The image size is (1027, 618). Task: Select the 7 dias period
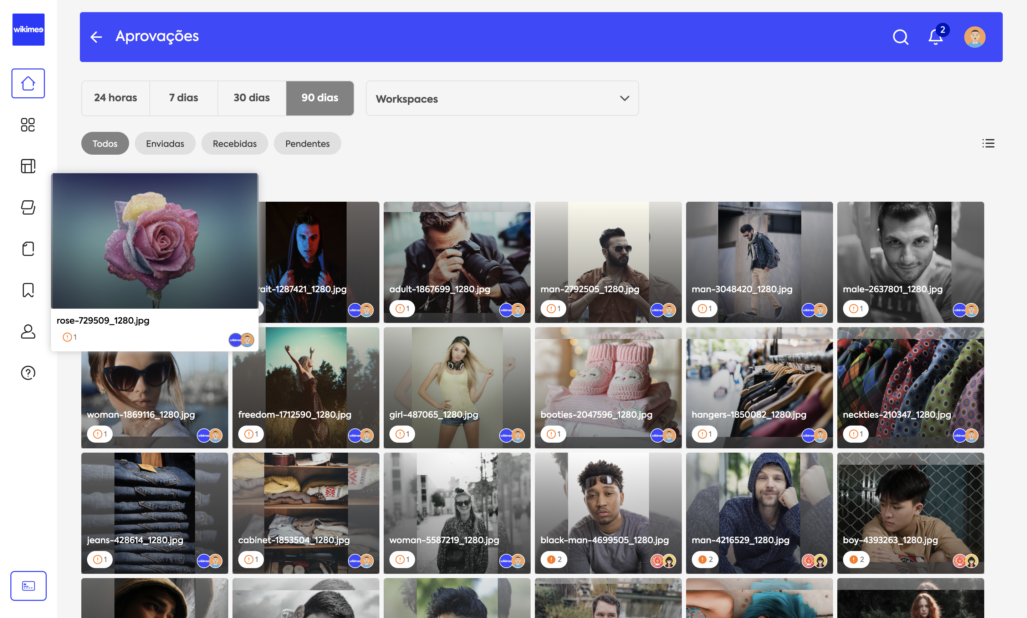(183, 98)
